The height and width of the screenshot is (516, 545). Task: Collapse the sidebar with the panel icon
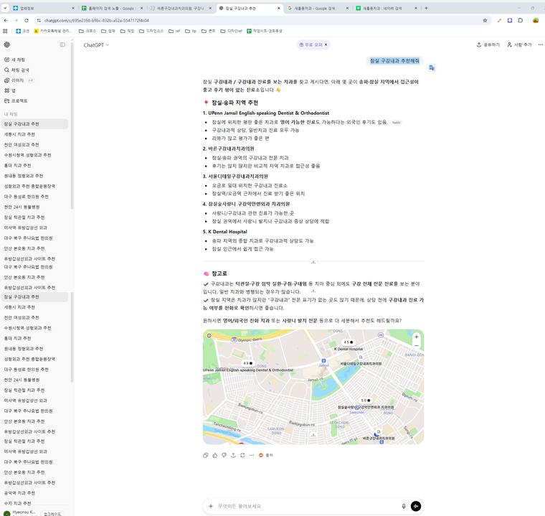click(x=62, y=44)
